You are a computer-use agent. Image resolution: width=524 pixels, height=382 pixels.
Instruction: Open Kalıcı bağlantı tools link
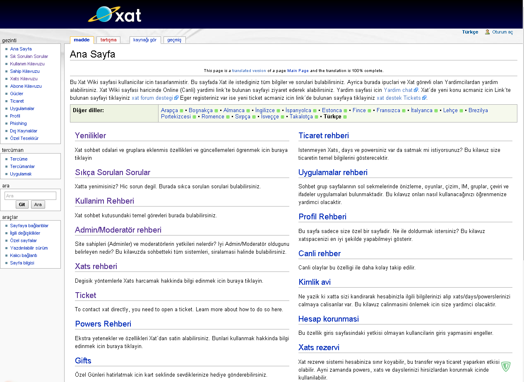(x=24, y=255)
